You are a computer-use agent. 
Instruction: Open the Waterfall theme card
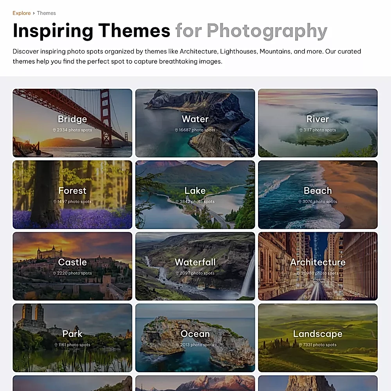click(195, 266)
